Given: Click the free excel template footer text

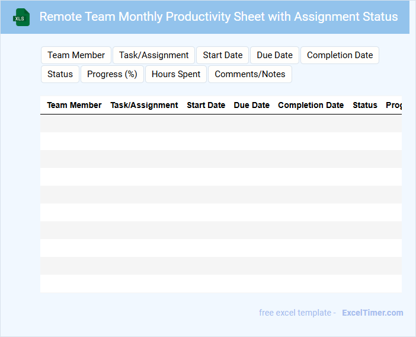Looking at the screenshot, I should click(297, 313).
